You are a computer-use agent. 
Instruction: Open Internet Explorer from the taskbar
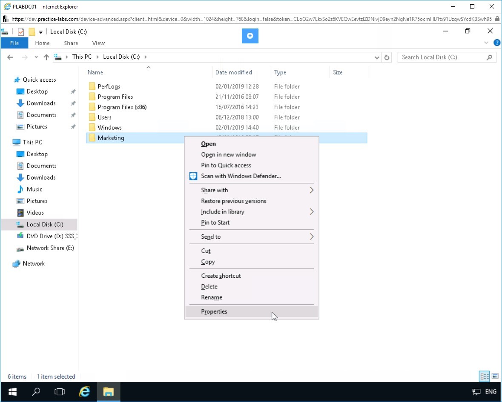click(85, 392)
